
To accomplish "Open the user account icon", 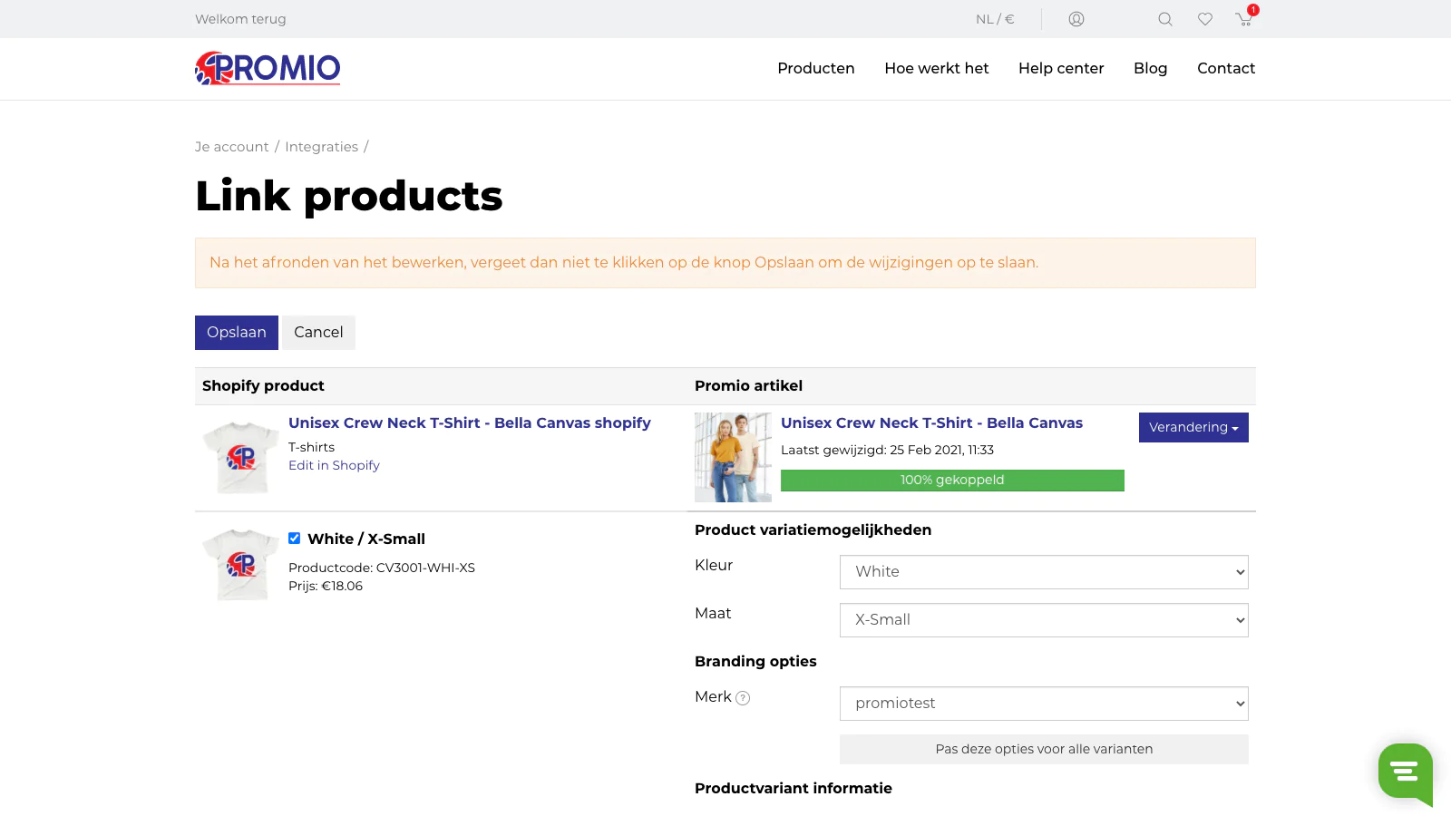I will point(1076,19).
